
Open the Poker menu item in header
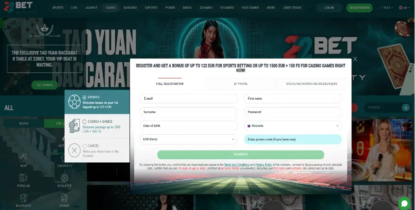pos(170,8)
